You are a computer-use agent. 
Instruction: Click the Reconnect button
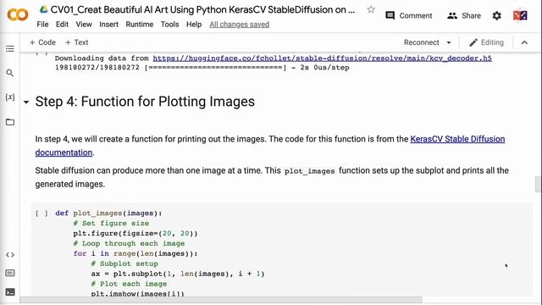[x=422, y=42]
